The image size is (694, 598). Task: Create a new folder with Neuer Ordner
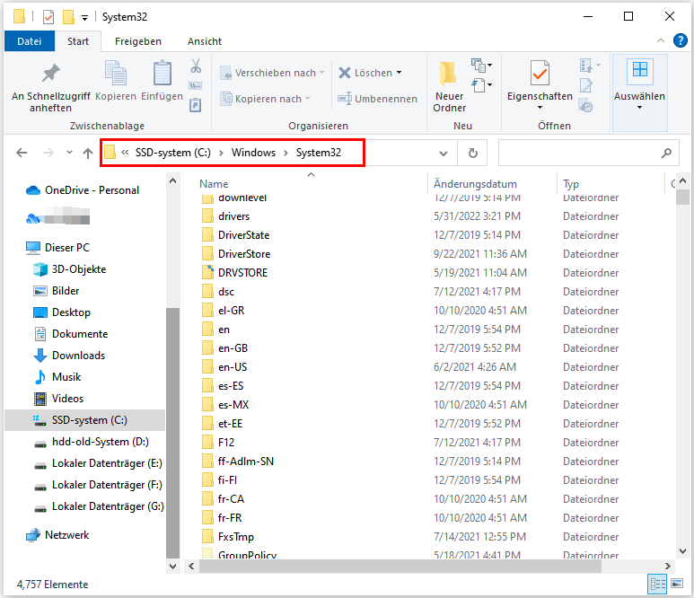449,88
